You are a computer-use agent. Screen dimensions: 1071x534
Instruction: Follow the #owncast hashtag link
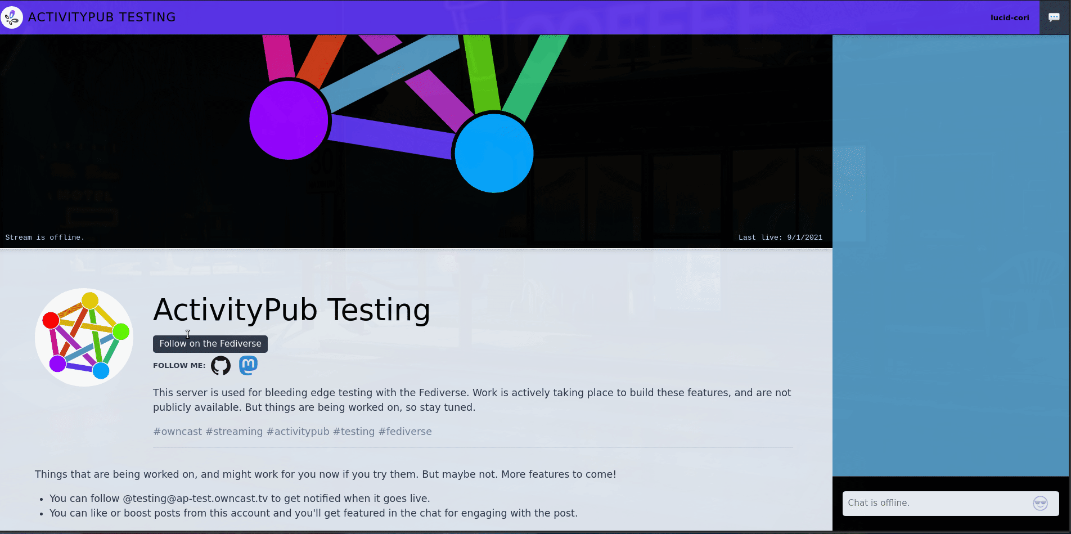(x=177, y=431)
